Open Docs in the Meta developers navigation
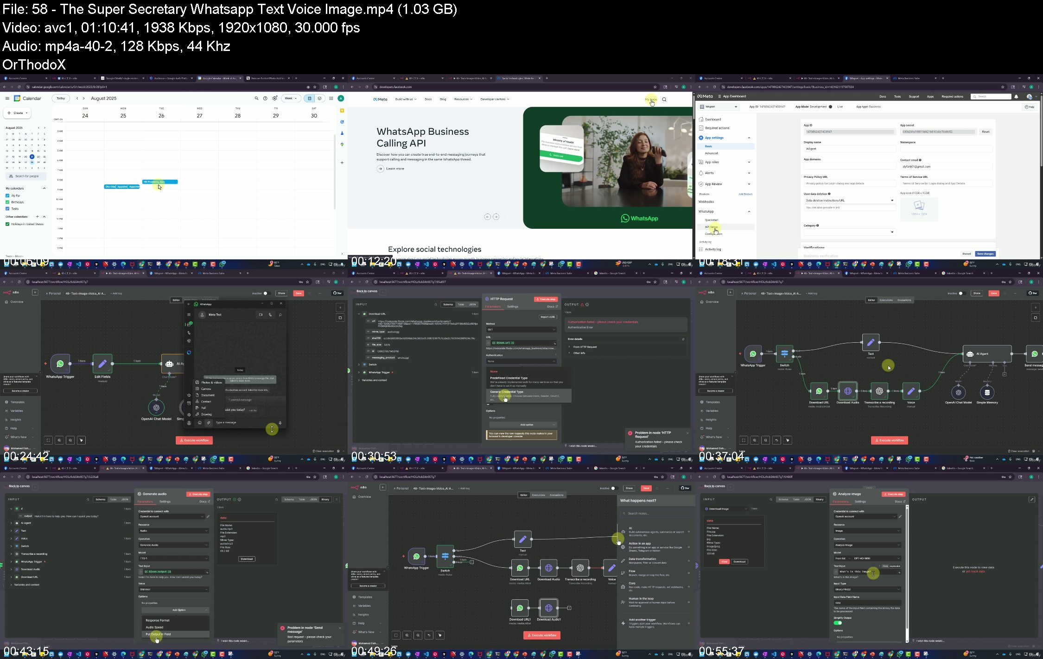This screenshot has width=1043, height=659. [x=428, y=99]
